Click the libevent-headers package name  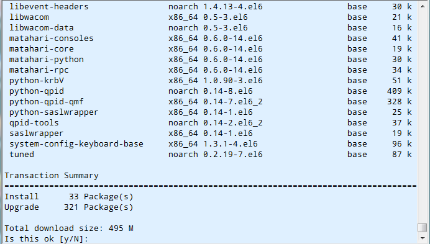coord(49,7)
